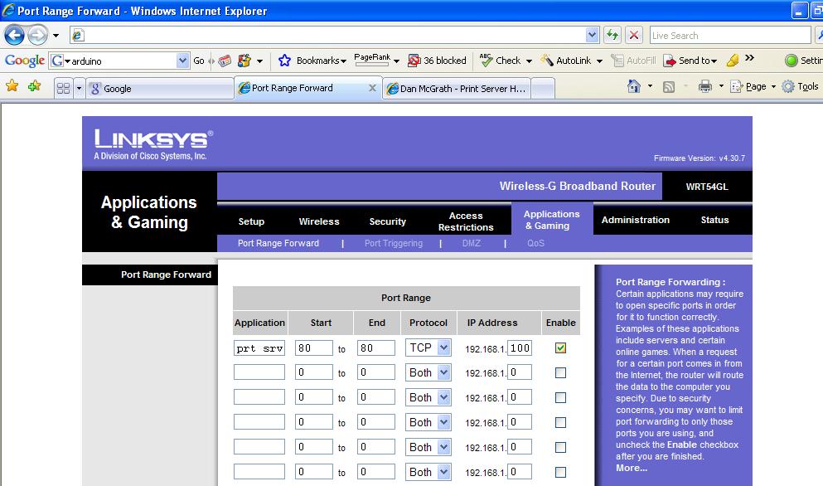
Task: Check the Enable box in second row
Action: pyautogui.click(x=560, y=372)
